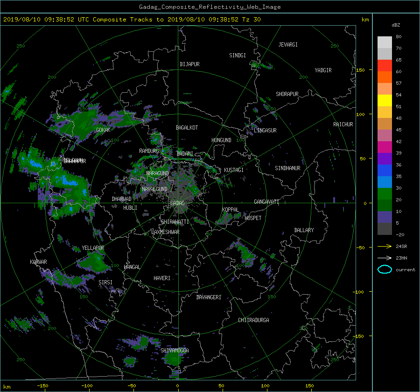Click the GOKAK city label
The image size is (420, 392).
103,130
